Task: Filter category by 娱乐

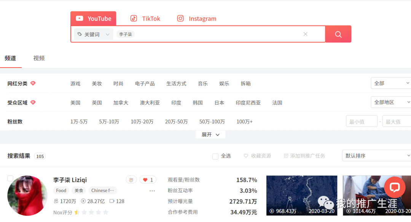Action: [x=224, y=84]
